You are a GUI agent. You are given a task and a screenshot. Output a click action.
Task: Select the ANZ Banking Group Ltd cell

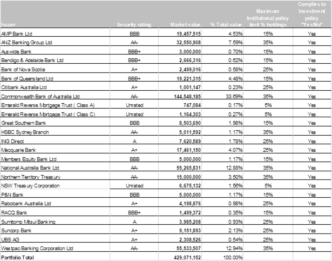tap(26, 43)
